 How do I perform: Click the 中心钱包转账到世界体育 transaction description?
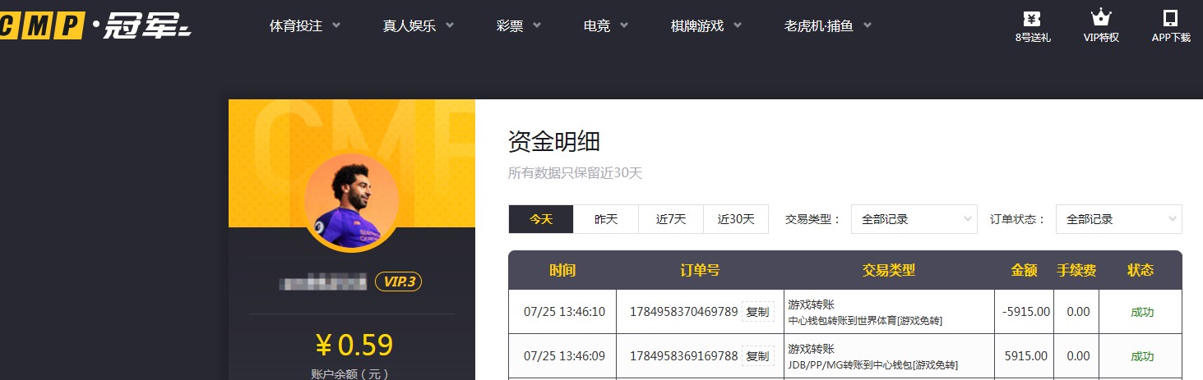tap(865, 320)
